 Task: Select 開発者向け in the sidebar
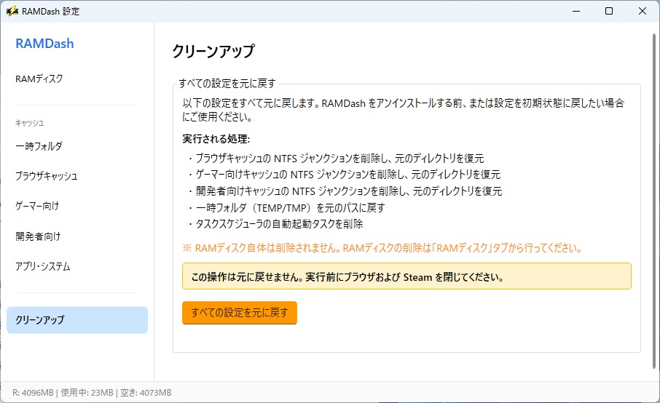(x=38, y=236)
